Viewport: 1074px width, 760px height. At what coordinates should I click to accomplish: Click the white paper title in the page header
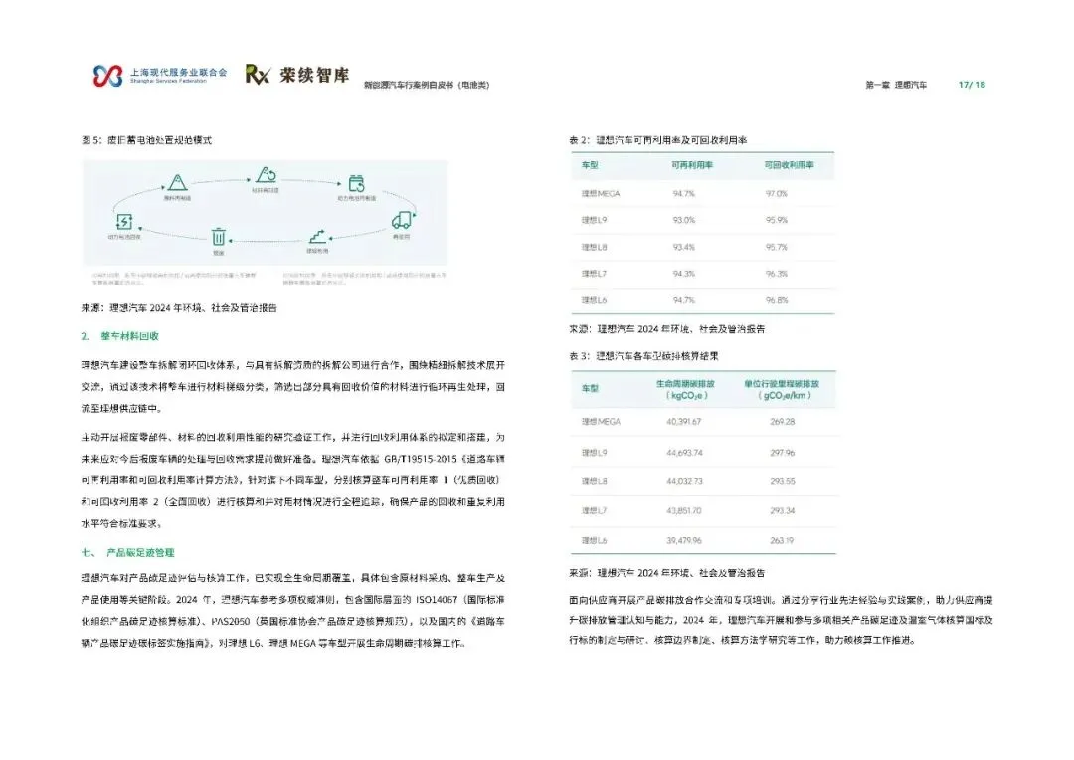click(x=427, y=85)
